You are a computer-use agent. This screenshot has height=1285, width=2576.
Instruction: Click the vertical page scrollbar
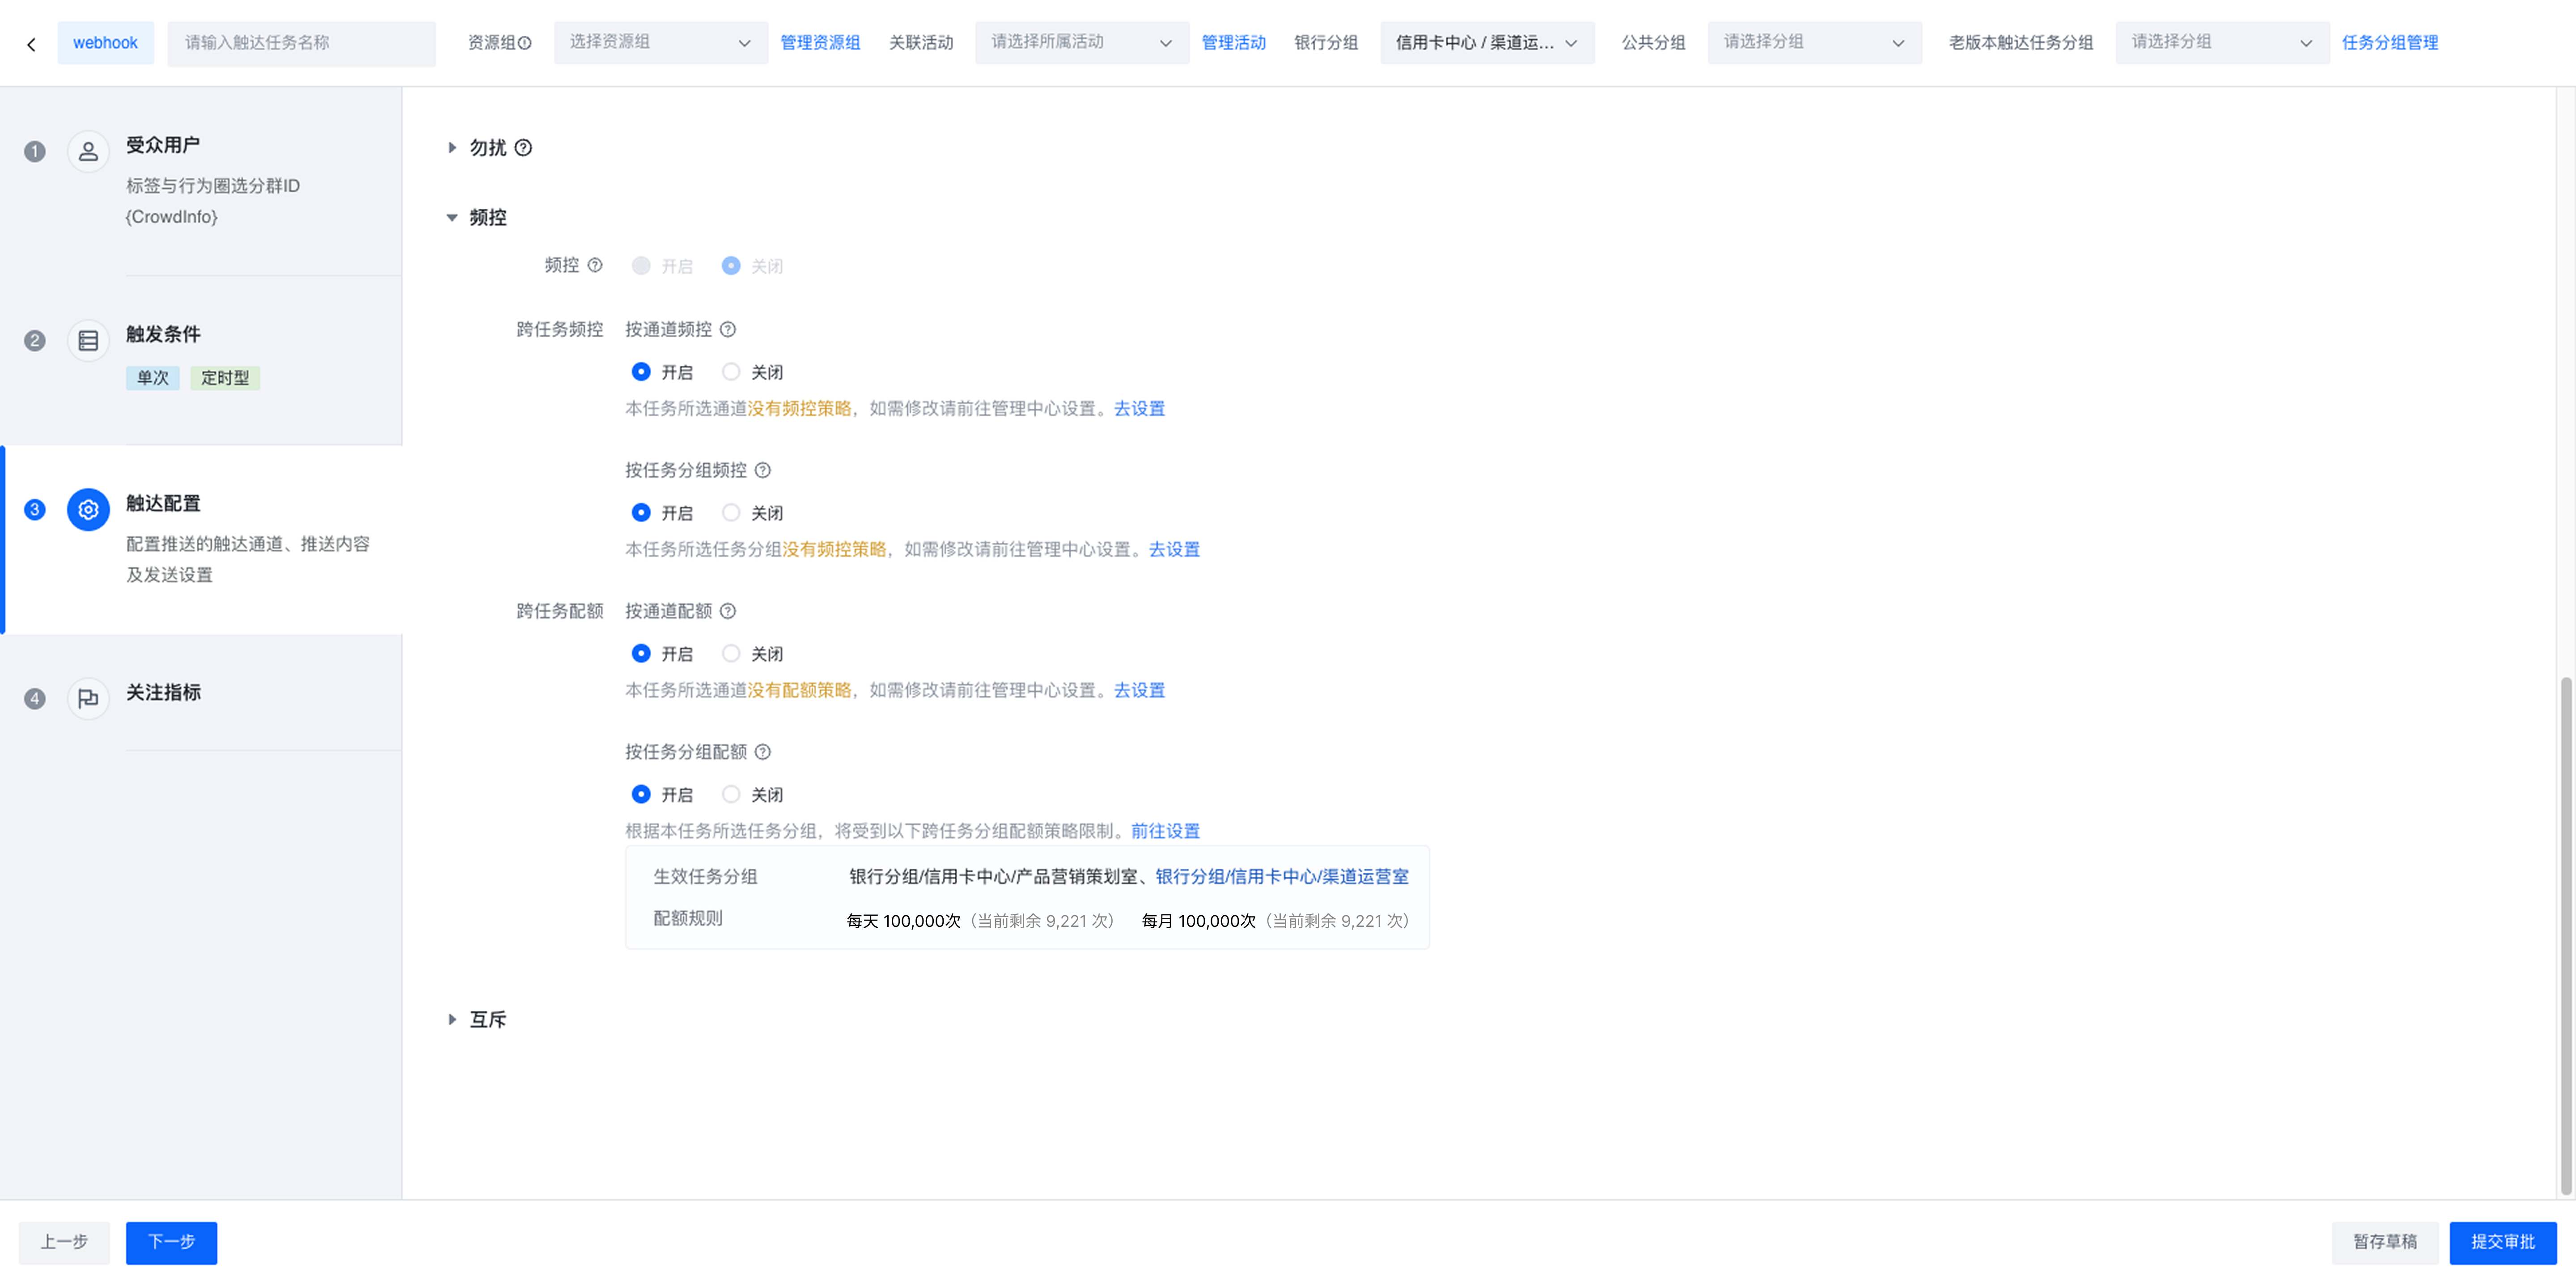(x=2566, y=936)
